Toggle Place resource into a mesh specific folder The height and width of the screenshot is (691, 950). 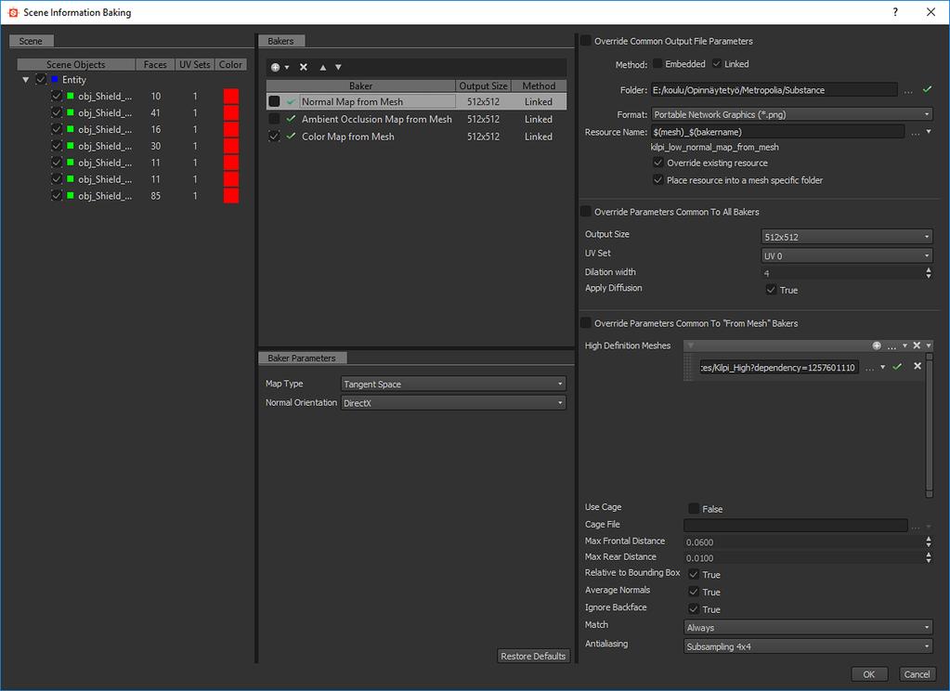click(658, 179)
